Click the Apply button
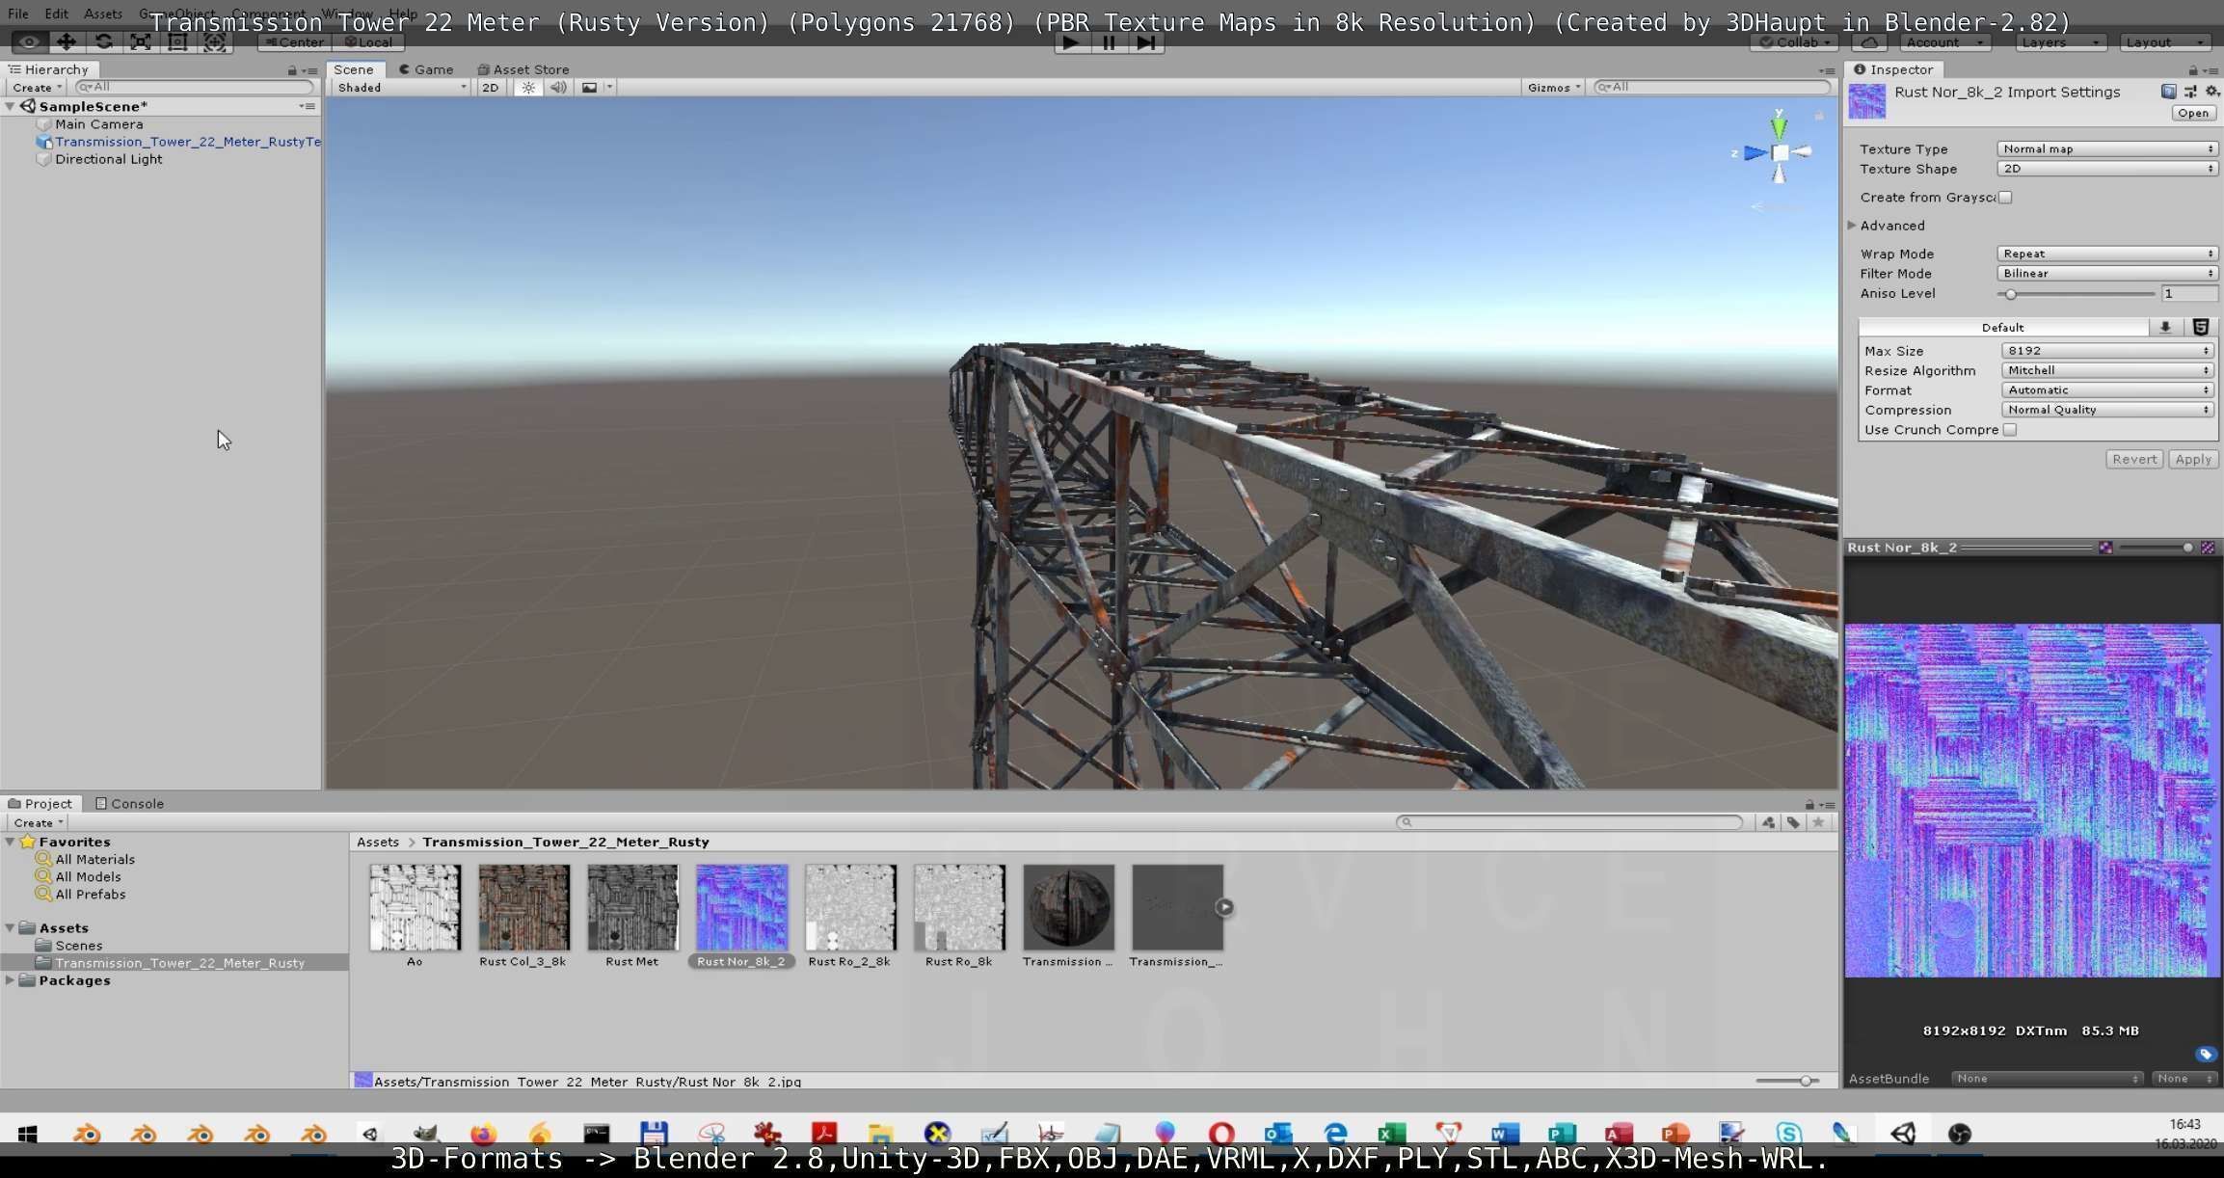2224x1178 pixels. pyautogui.click(x=2193, y=460)
